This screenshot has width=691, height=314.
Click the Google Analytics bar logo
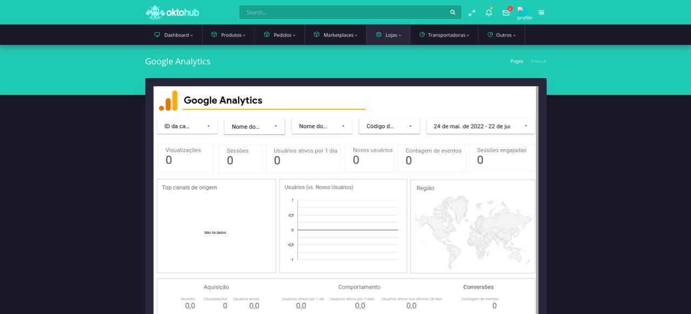(x=168, y=101)
